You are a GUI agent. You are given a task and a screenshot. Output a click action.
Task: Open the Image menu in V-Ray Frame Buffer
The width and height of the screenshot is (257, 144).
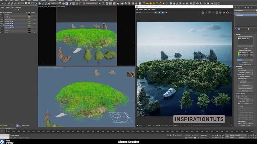[x=145, y=10]
